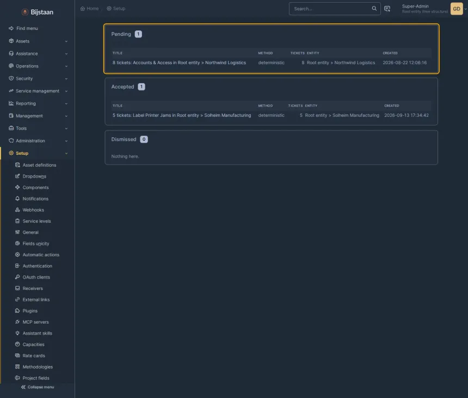Click the 2026-09-13 17:34:42 created date
The width and height of the screenshot is (468, 398).
click(x=406, y=115)
